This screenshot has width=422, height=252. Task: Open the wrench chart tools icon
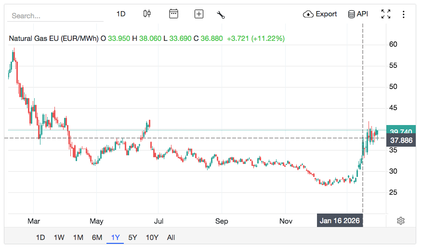point(221,14)
